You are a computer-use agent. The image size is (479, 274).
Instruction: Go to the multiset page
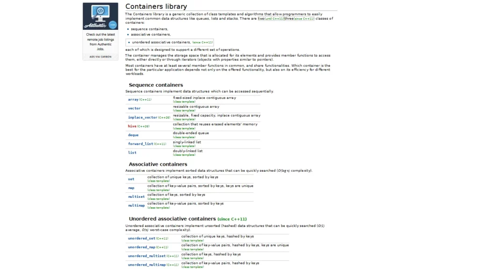click(136, 197)
